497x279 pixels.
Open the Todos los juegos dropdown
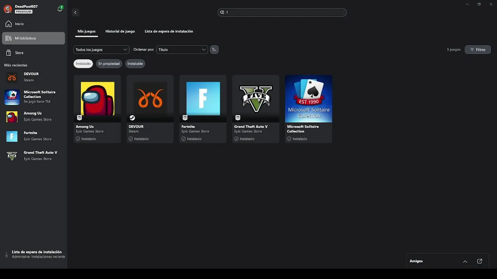click(101, 50)
